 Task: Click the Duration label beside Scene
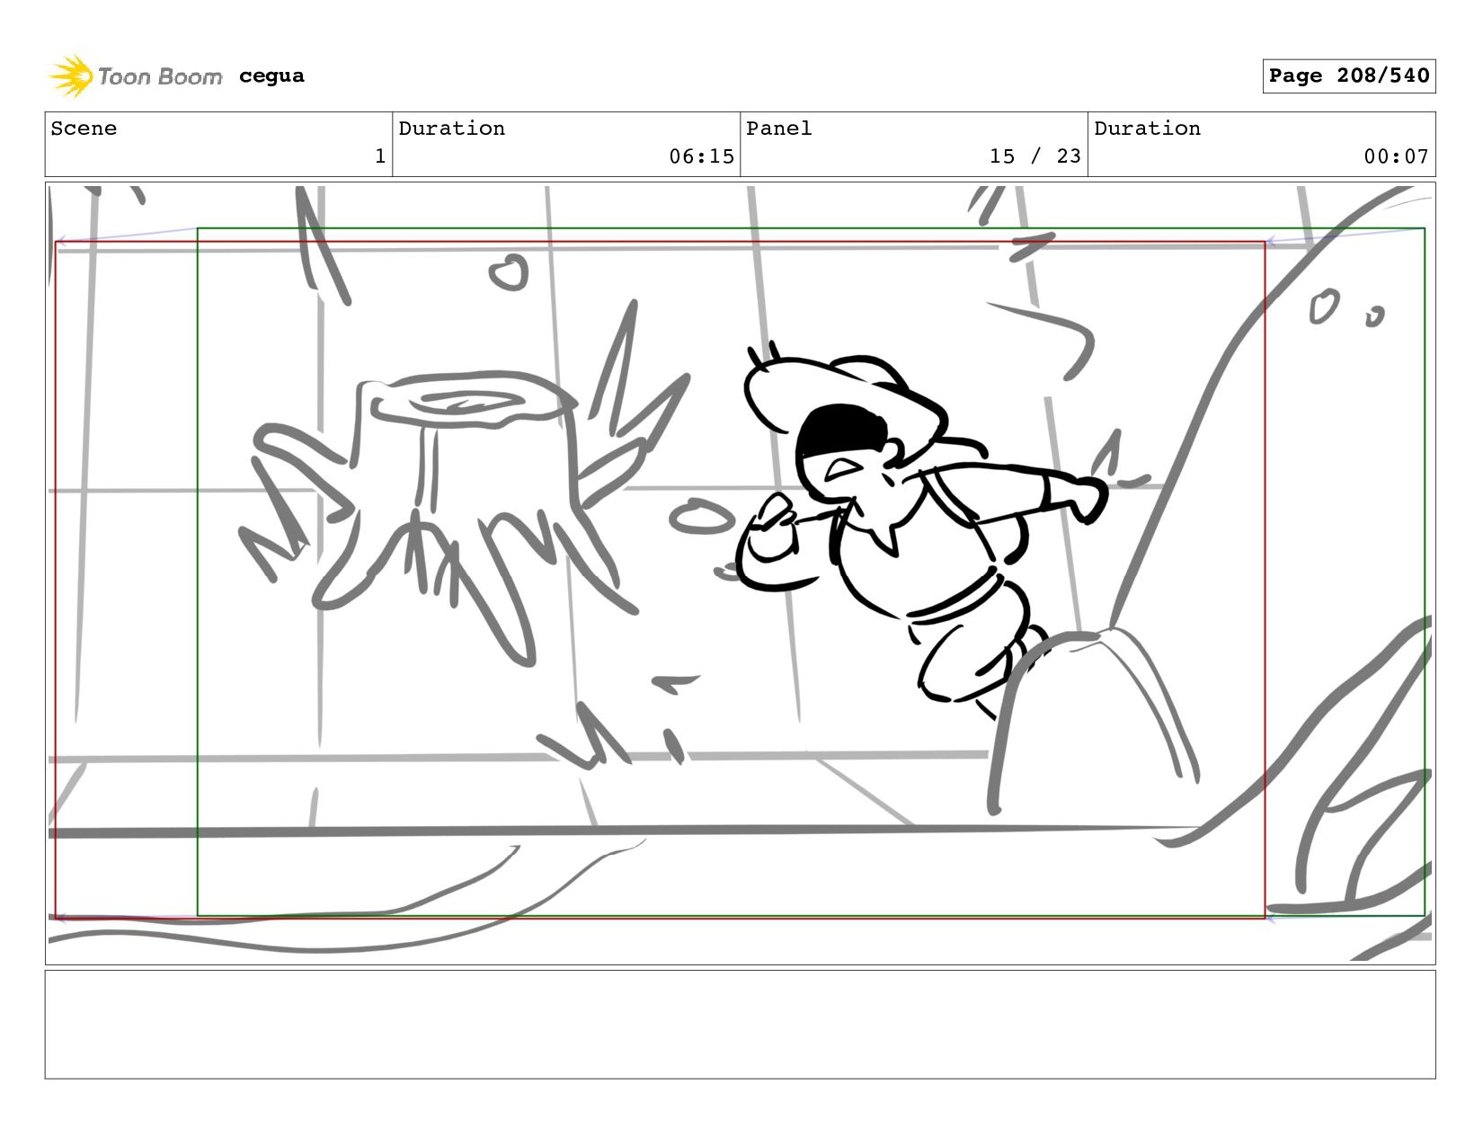(x=451, y=129)
